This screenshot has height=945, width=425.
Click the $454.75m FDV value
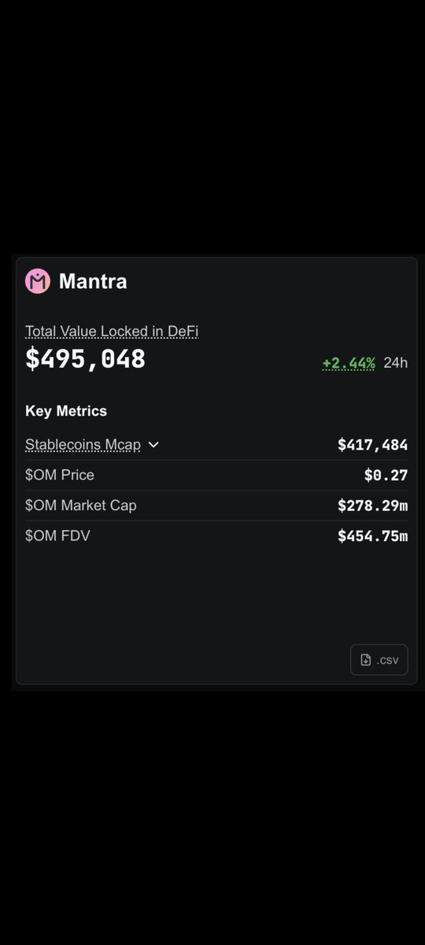(x=373, y=535)
